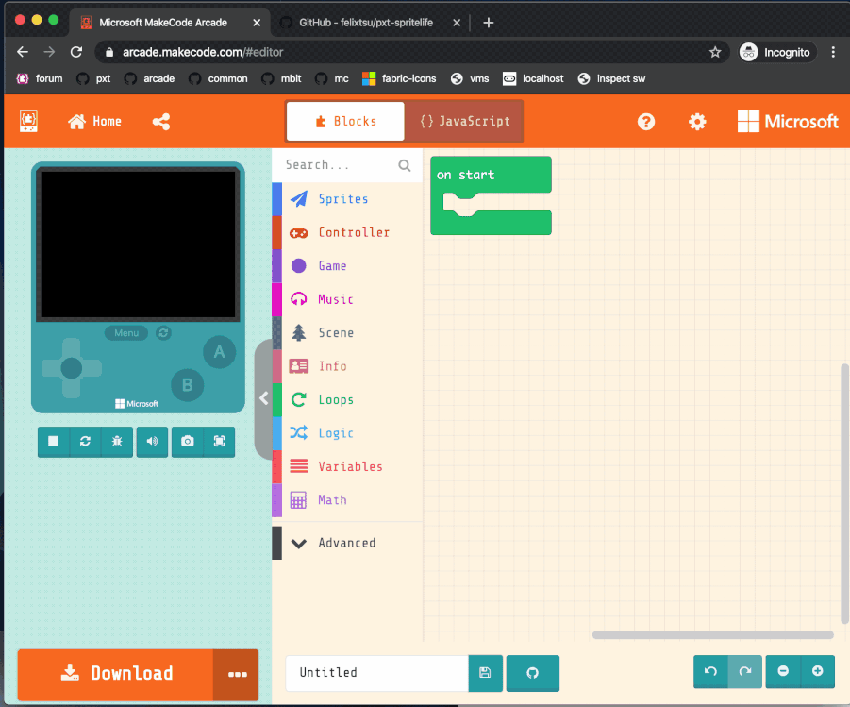Open the Share project icon

161,122
